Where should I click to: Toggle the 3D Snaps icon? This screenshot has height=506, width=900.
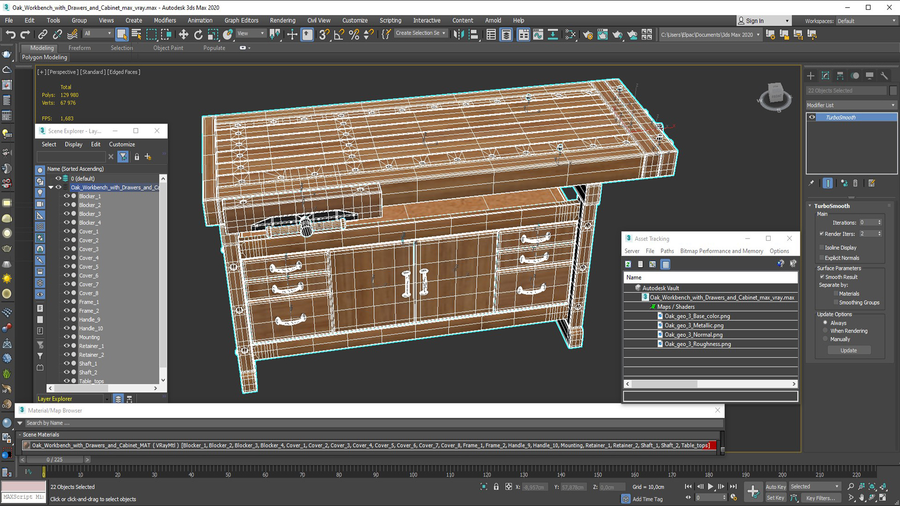coord(323,34)
